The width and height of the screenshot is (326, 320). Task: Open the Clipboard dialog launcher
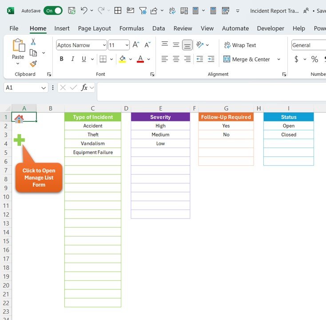point(49,74)
